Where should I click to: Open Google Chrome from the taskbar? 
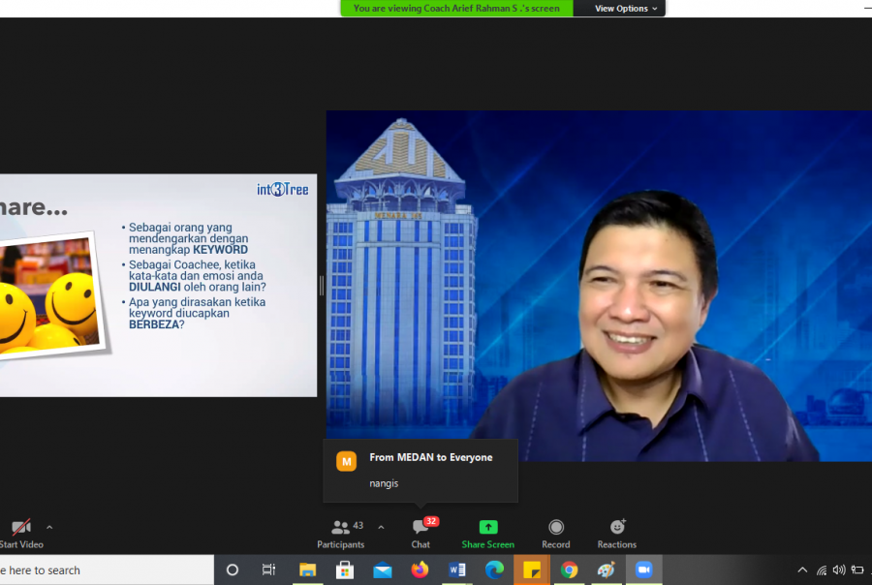pos(569,570)
